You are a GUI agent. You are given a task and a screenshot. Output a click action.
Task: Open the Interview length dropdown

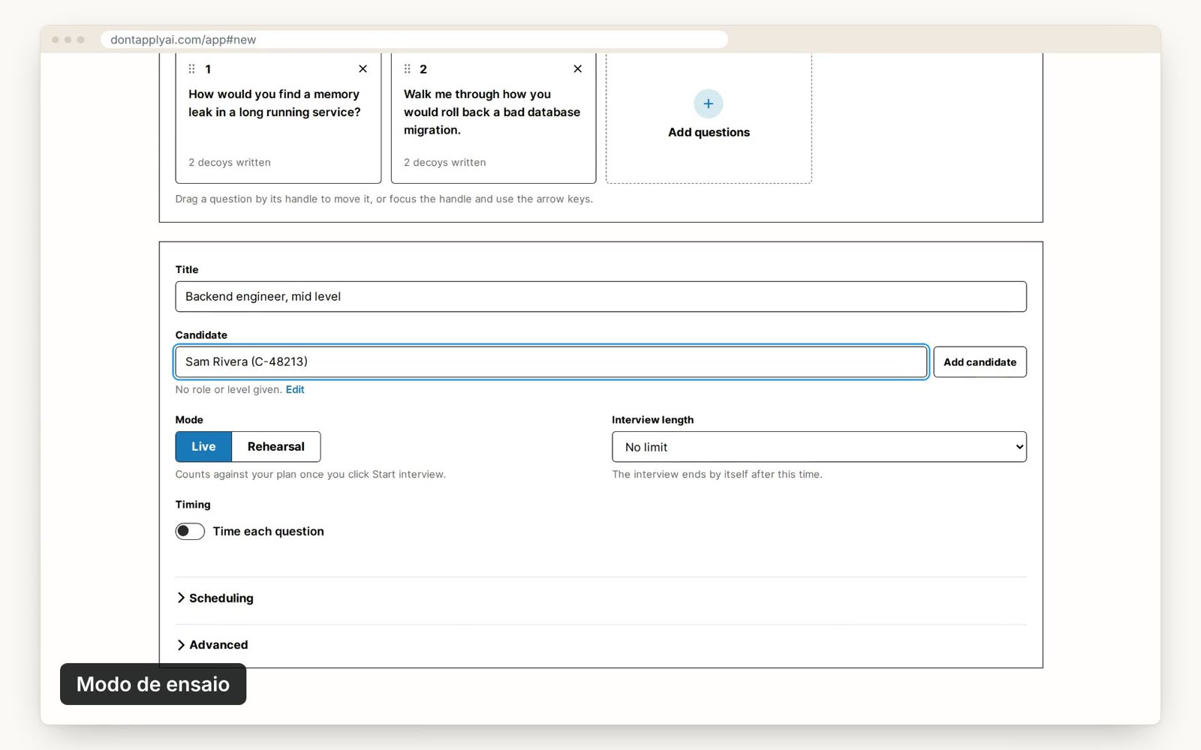(819, 446)
